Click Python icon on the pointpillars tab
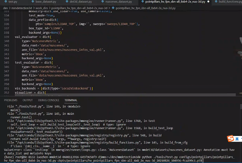This screenshot has width=242, height=163. click(x=143, y=1)
